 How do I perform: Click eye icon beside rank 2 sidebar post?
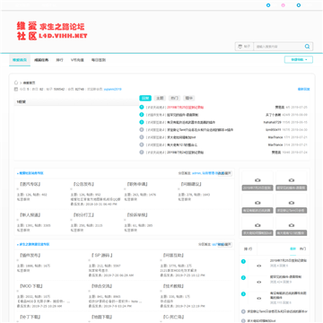(x=259, y=282)
